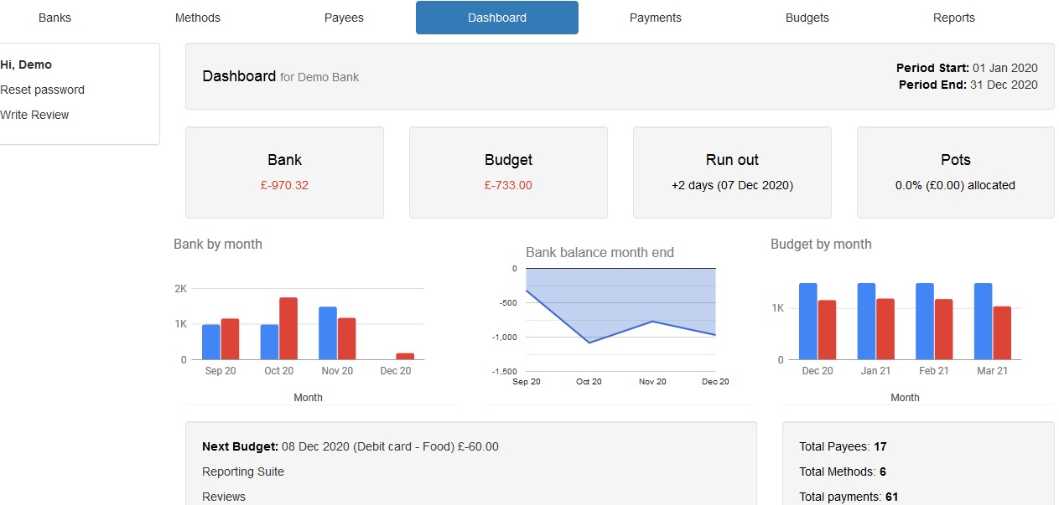Open the Pots allocation card

955,173
